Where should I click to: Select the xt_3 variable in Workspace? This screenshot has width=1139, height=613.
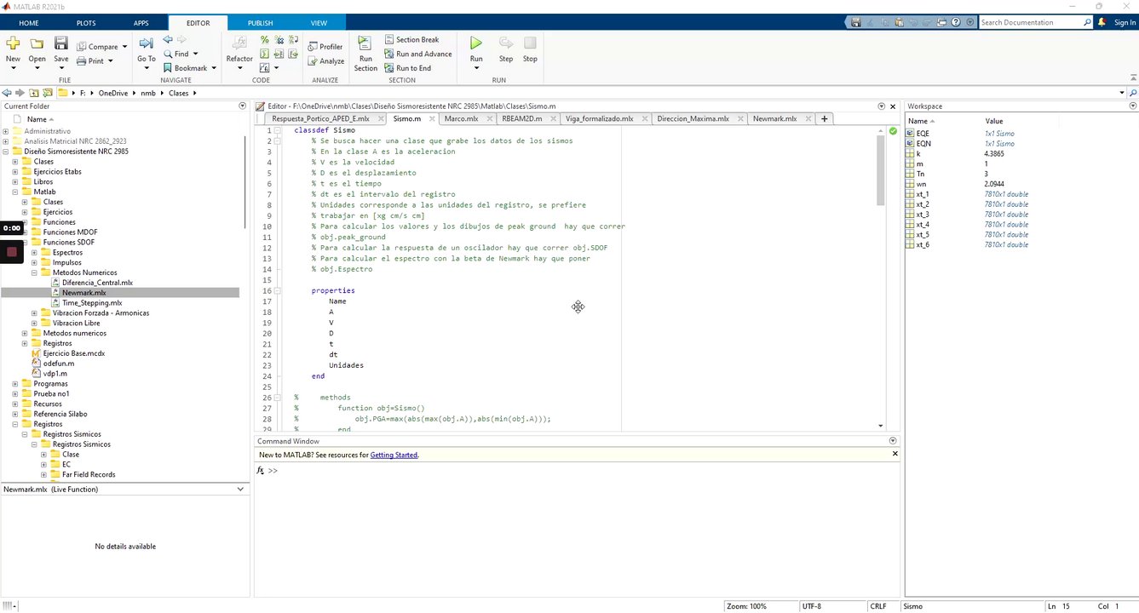pos(923,215)
